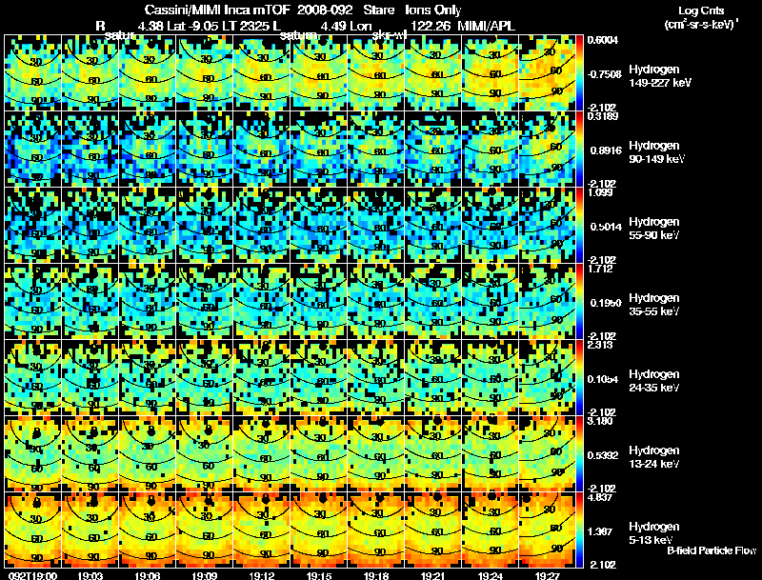This screenshot has width=762, height=580.
Task: Open the 149-227 keV panel at 19:27
Action: 547,73
